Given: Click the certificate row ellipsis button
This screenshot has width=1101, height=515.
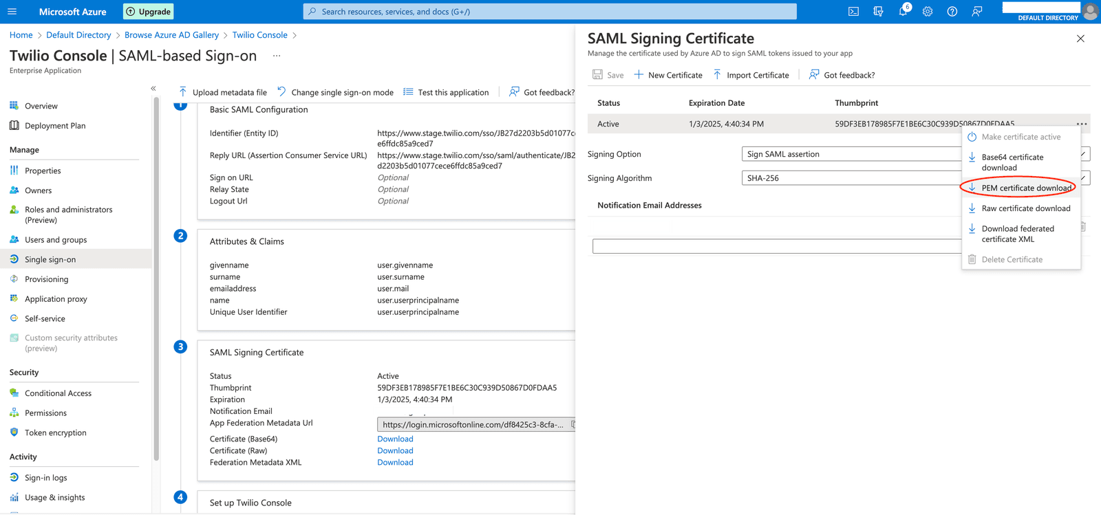Looking at the screenshot, I should tap(1082, 124).
